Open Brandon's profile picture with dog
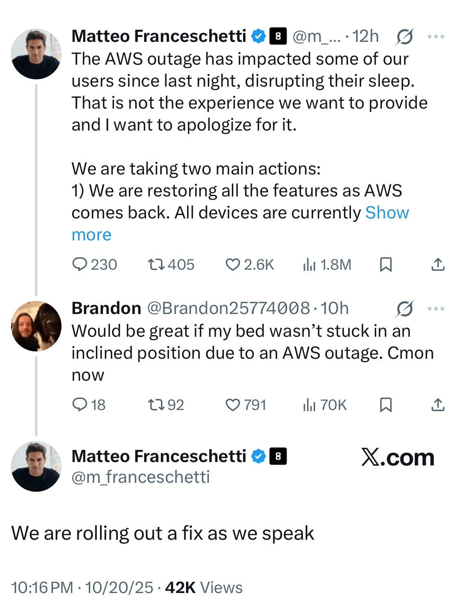Image resolution: width=458 pixels, height=604 pixels. 36,326
